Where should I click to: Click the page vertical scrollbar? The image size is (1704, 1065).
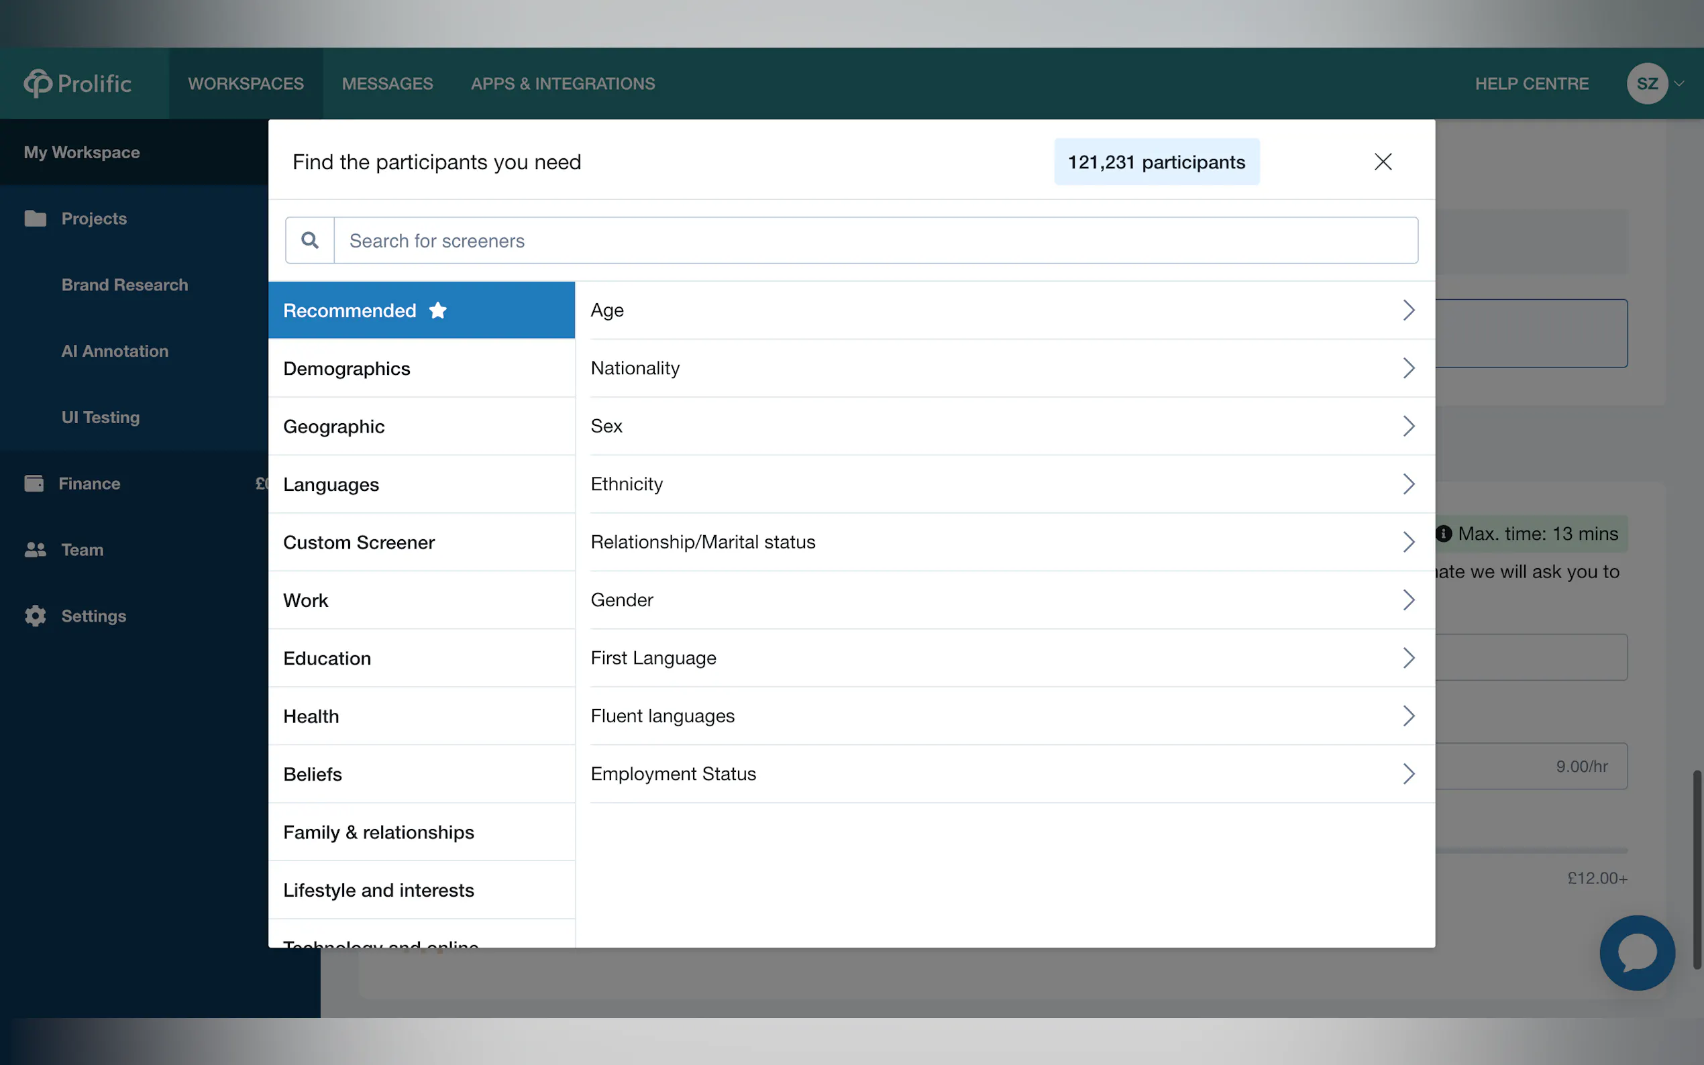tap(1697, 869)
